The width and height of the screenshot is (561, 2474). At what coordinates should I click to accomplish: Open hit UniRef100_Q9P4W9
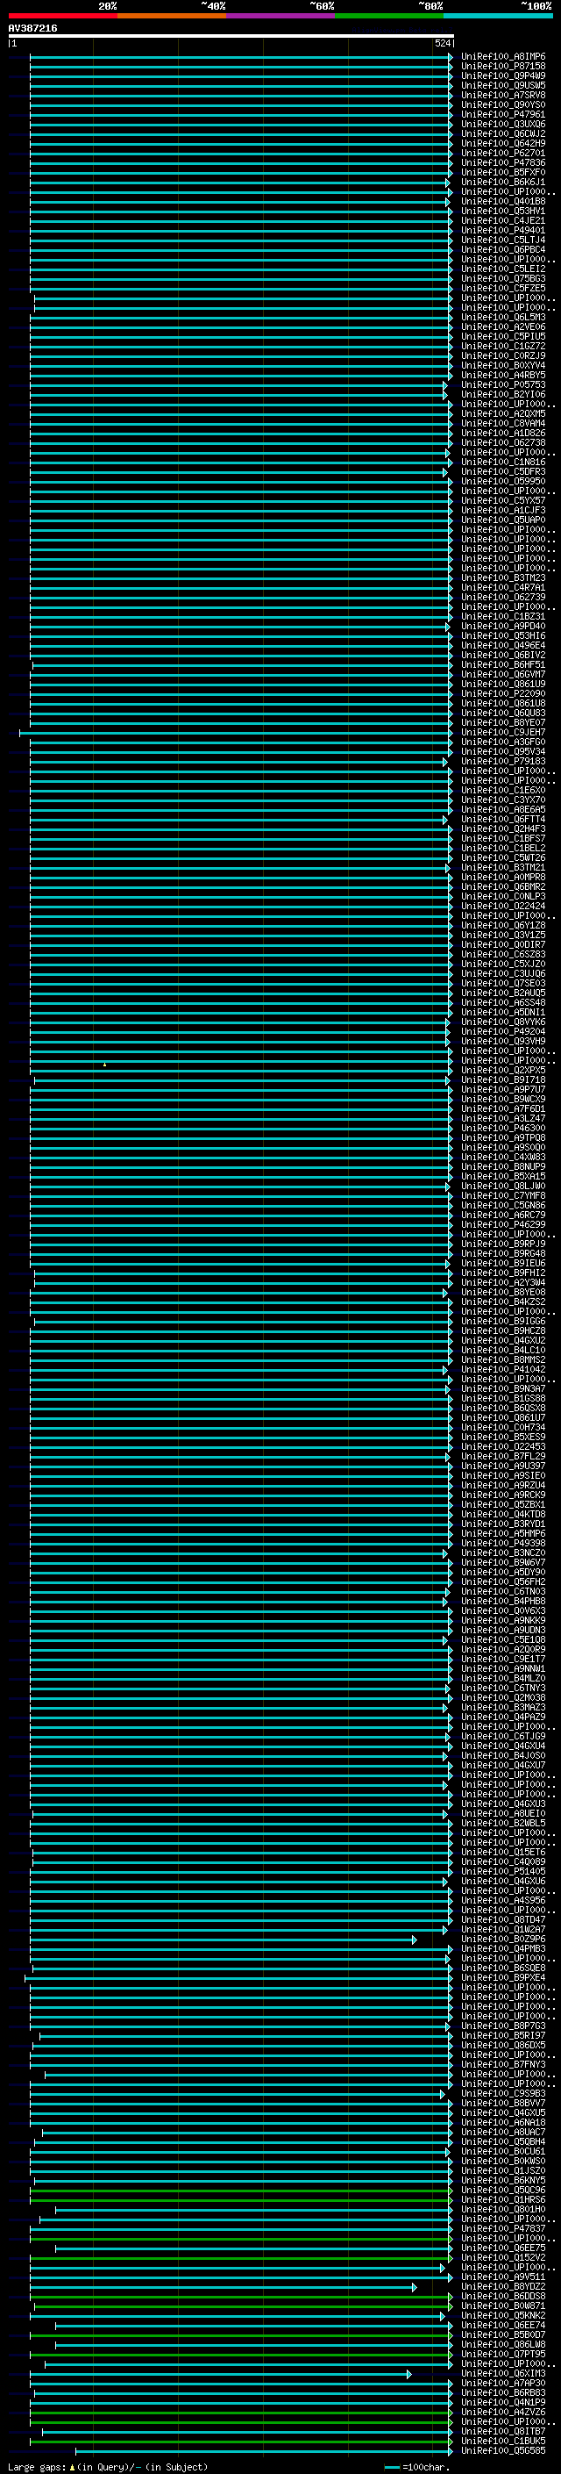(502, 75)
